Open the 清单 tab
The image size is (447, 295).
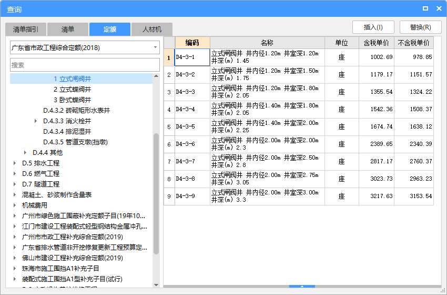(x=67, y=29)
